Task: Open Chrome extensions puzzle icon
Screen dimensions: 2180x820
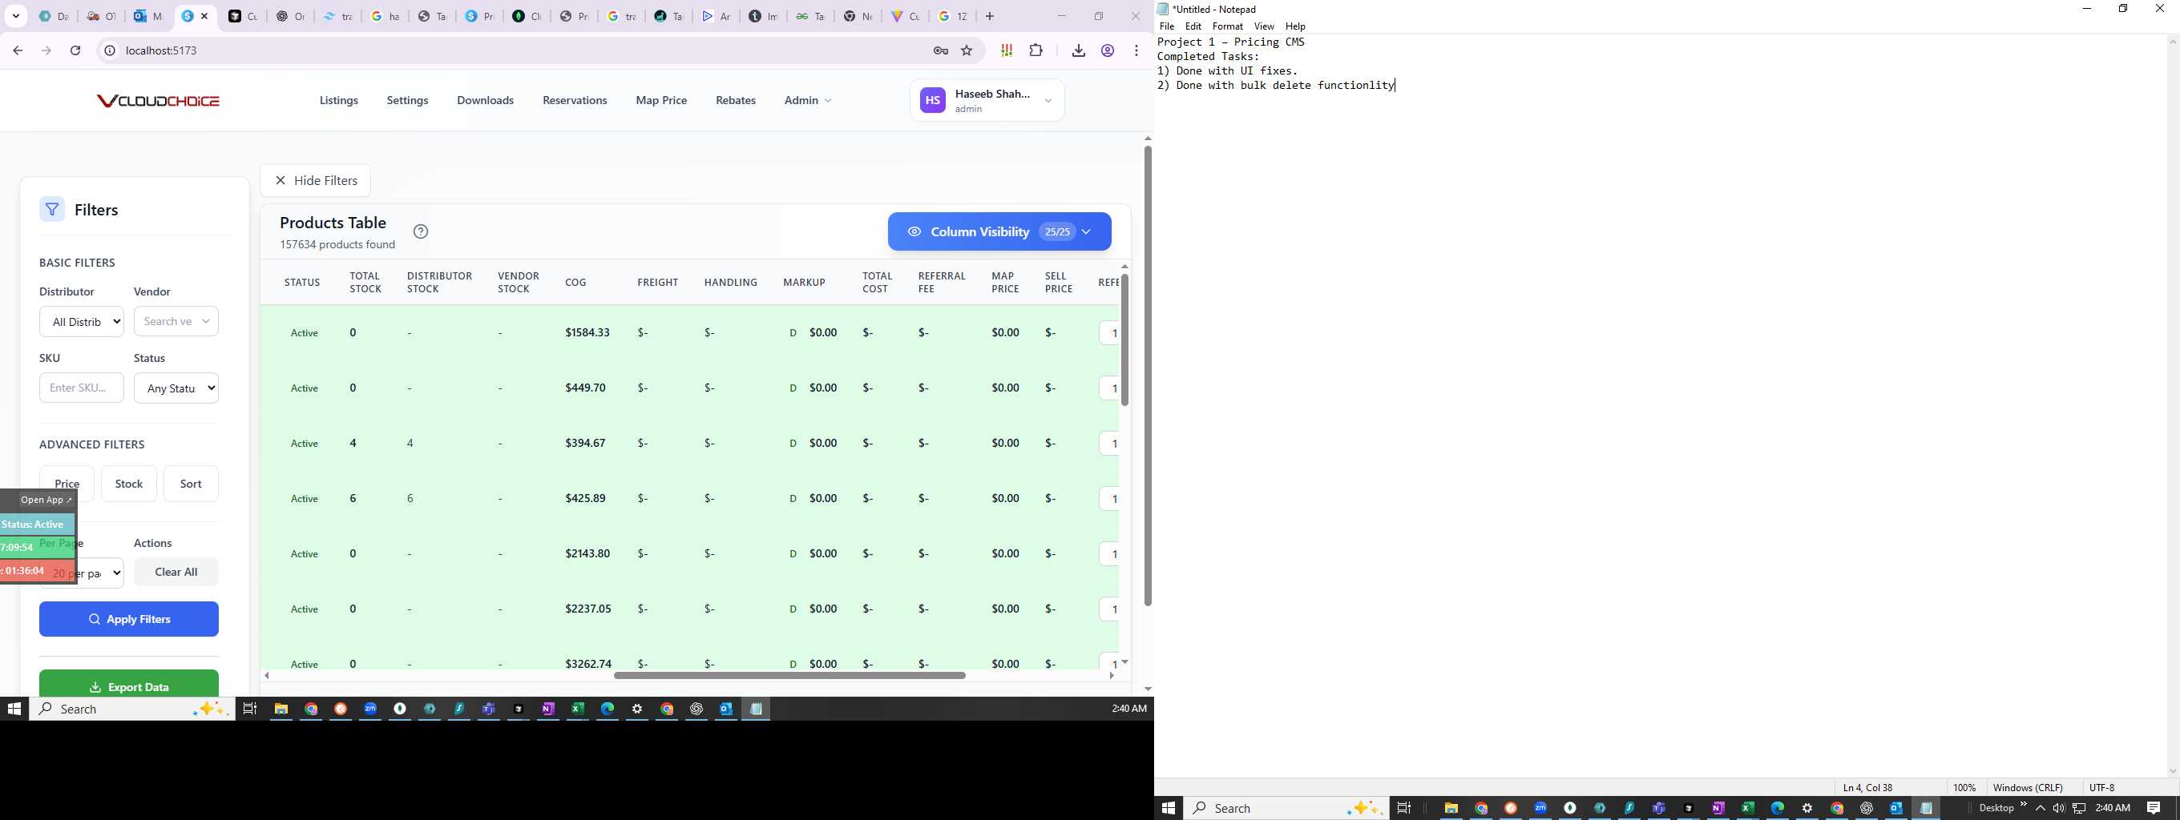Action: [1035, 50]
